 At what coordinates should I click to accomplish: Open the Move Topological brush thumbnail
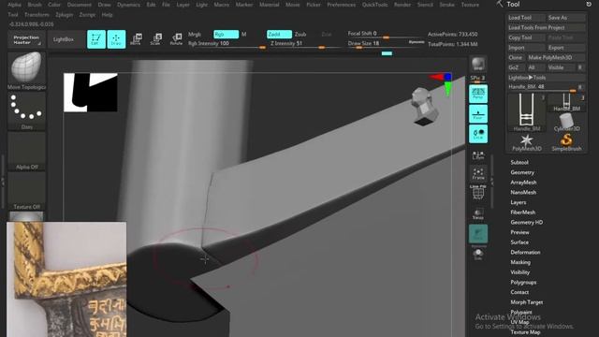click(x=26, y=71)
